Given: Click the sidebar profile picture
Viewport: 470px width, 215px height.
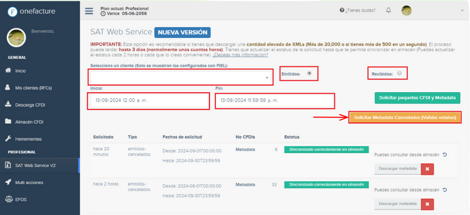Looking at the screenshot, I should point(16,37).
